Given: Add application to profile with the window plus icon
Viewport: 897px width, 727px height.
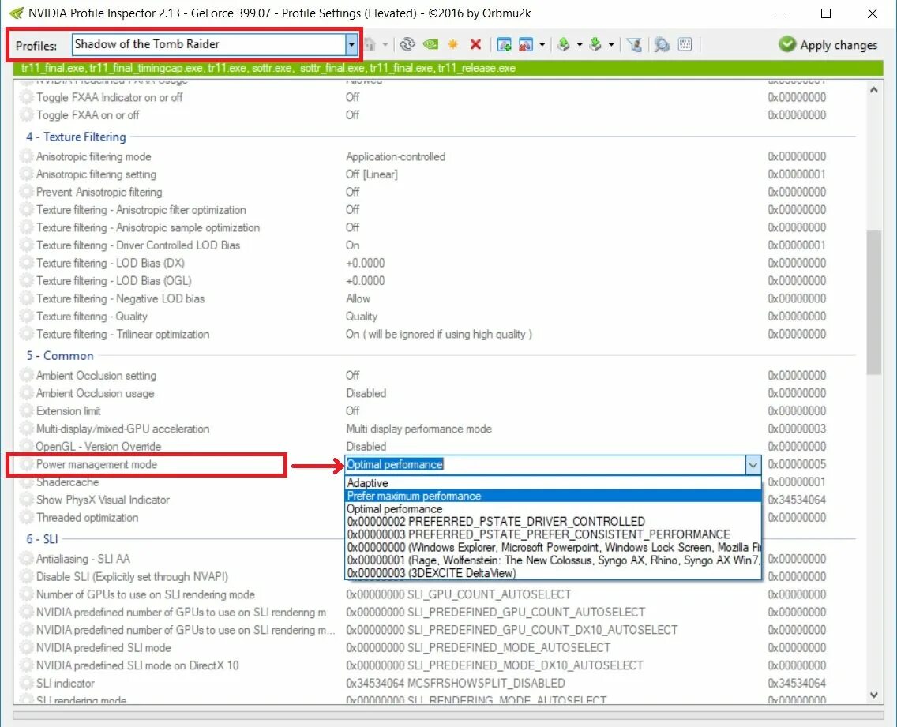Looking at the screenshot, I should coord(504,44).
